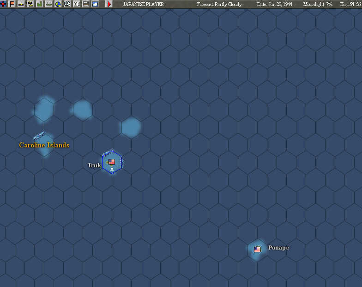Click the green terrain block icon
362x287 pixels.
[x=40, y=4]
